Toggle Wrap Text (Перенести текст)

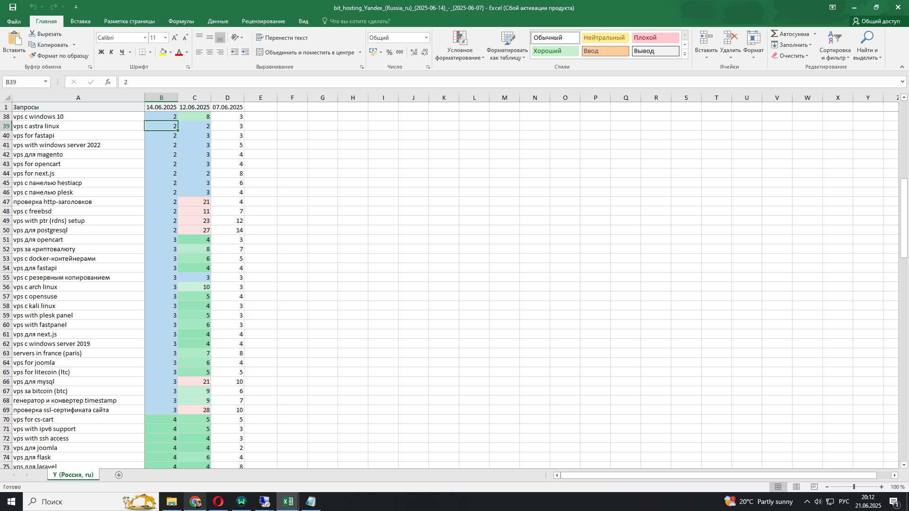(282, 37)
